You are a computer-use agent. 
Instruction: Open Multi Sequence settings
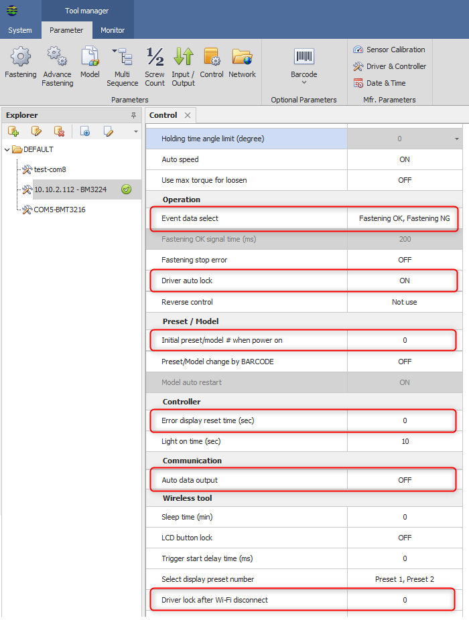point(122,66)
